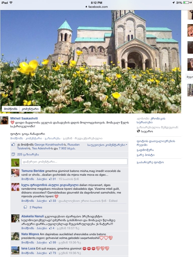Open the საუკეთესო კომენტარები sort dropdown
This screenshot has height=257, width=193.
click(107, 145)
